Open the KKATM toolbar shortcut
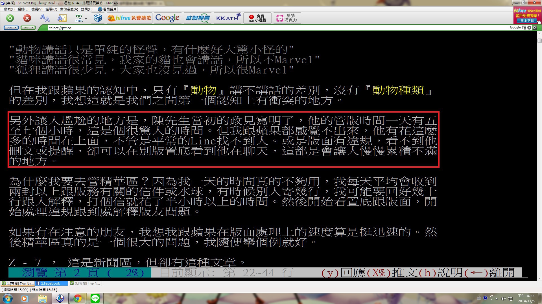 pyautogui.click(x=228, y=18)
